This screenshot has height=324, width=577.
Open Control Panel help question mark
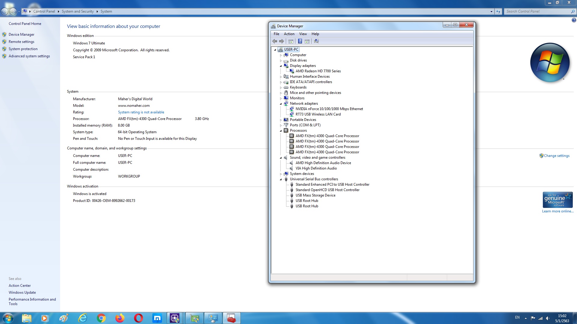[x=574, y=20]
